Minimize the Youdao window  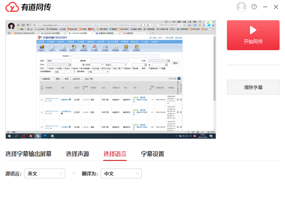click(x=265, y=7)
